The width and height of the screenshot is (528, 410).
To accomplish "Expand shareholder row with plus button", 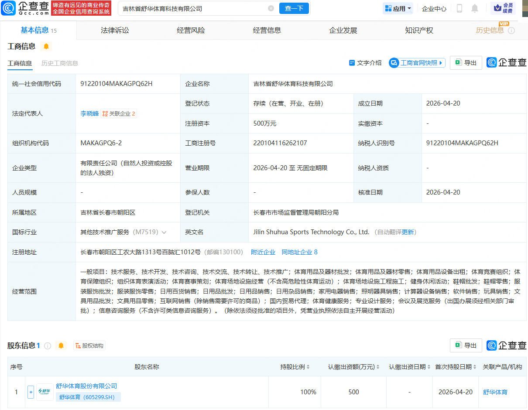I will pyautogui.click(x=31, y=392).
